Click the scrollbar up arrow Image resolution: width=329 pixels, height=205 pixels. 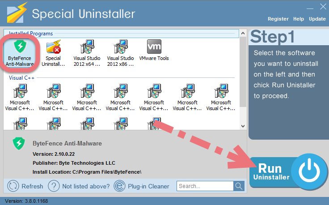243,33
